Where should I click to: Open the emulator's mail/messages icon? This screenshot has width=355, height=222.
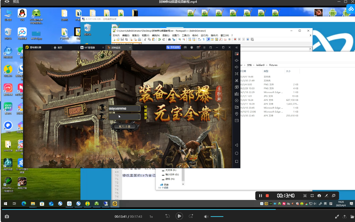[198, 47]
